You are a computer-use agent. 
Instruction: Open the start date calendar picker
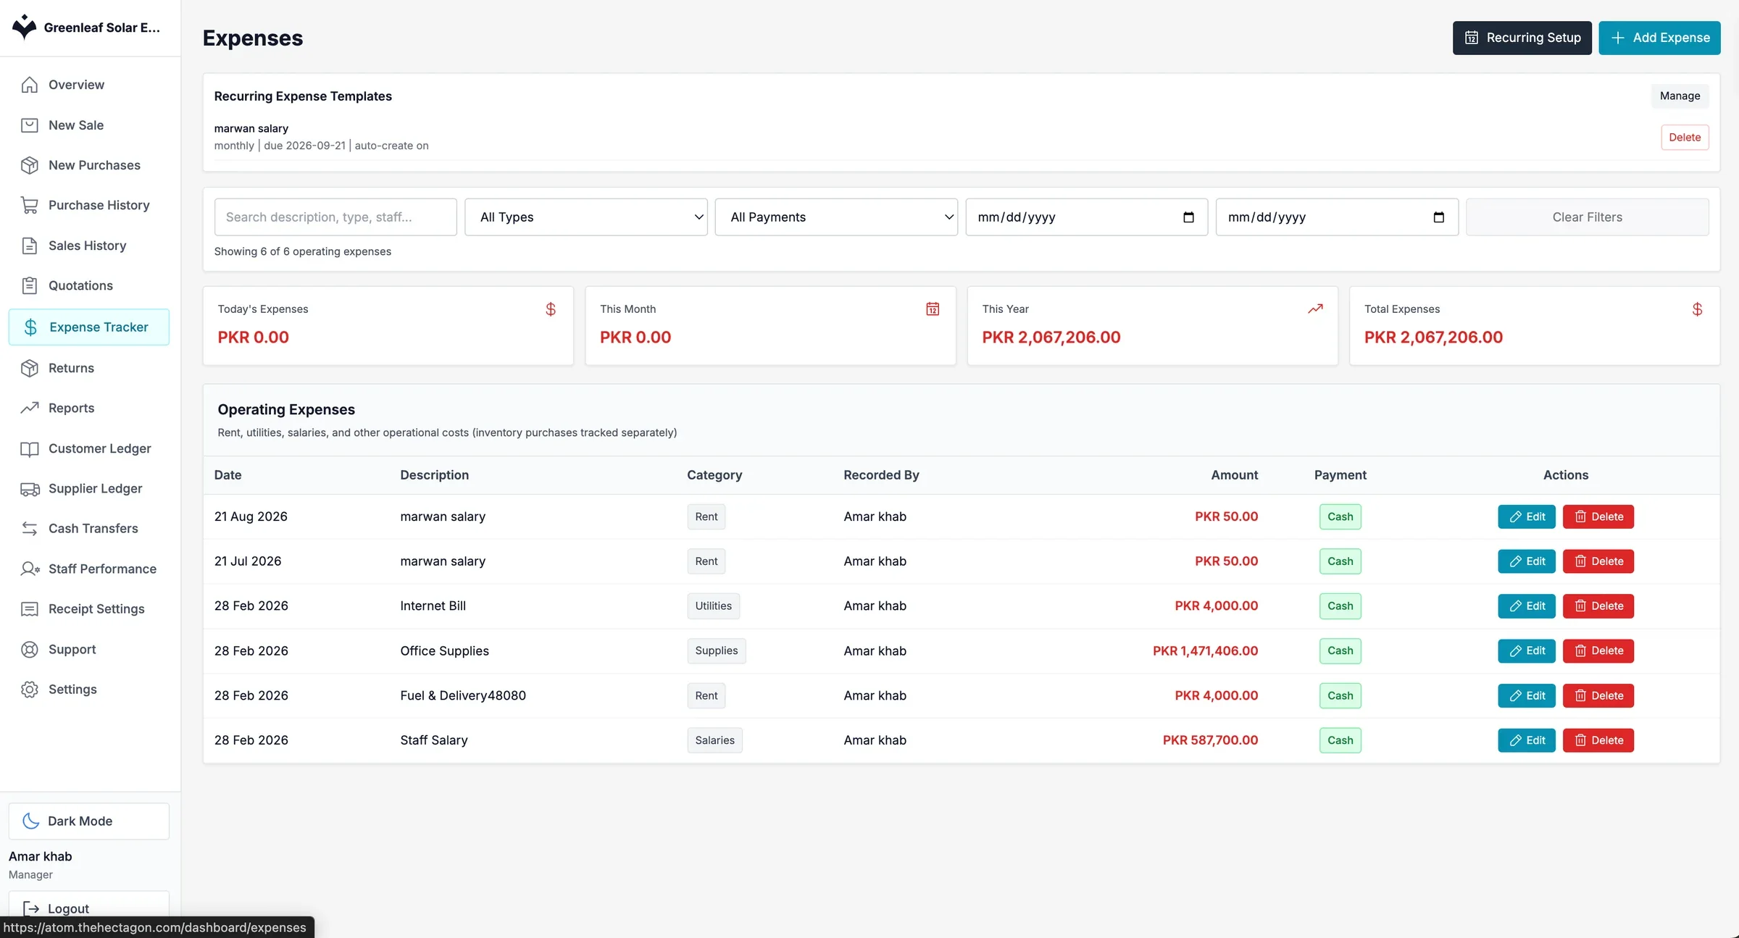pos(1188,217)
